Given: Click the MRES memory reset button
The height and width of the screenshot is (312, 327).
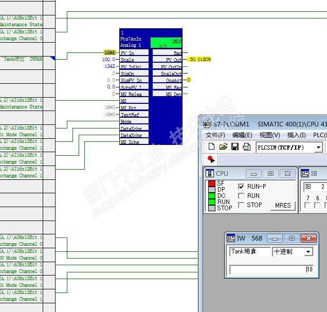Looking at the screenshot, I should click(283, 206).
